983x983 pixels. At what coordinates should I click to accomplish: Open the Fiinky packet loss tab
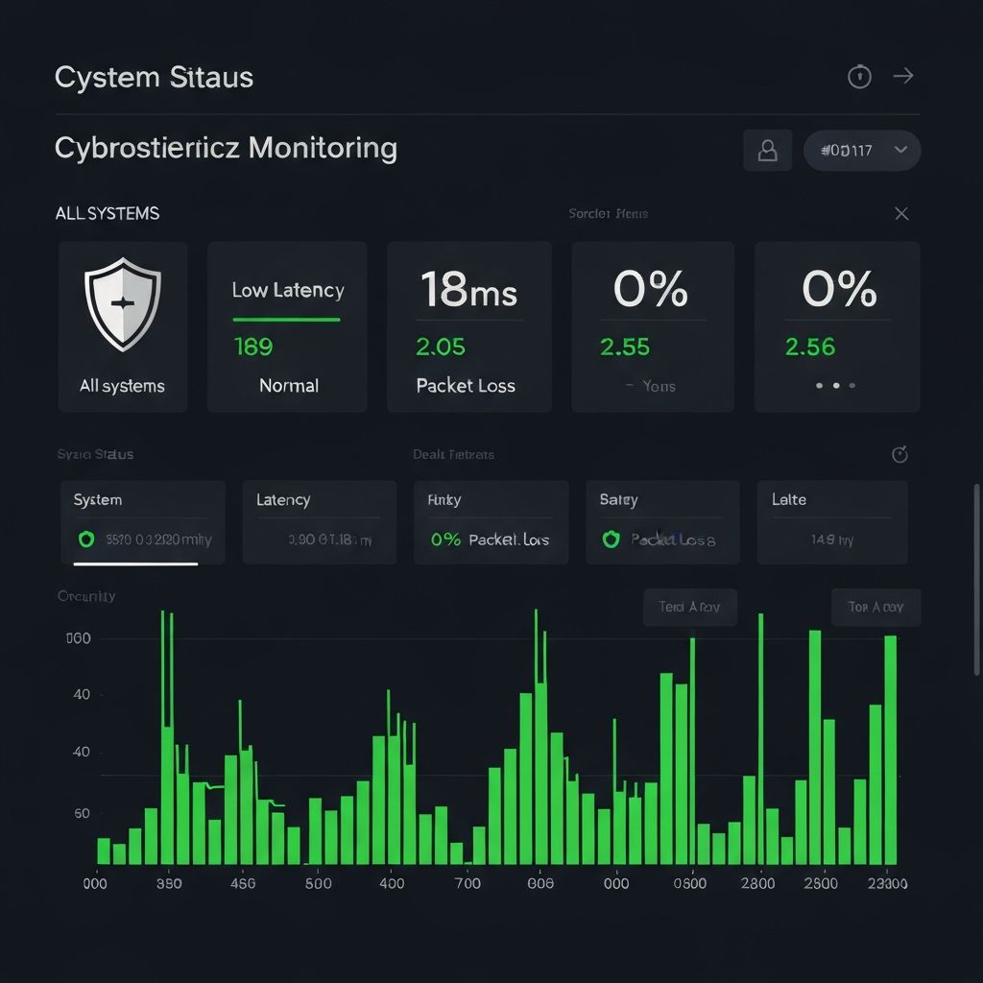coord(491,522)
